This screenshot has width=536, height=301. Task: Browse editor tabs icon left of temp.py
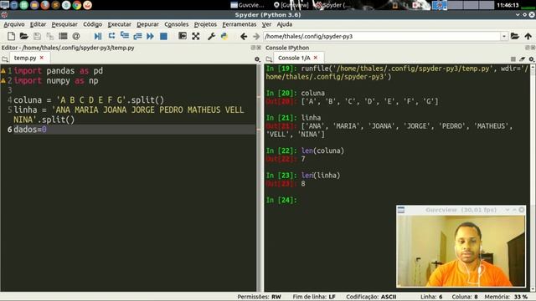(x=5, y=59)
